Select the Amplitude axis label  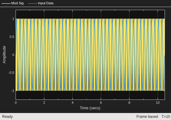(4, 55)
